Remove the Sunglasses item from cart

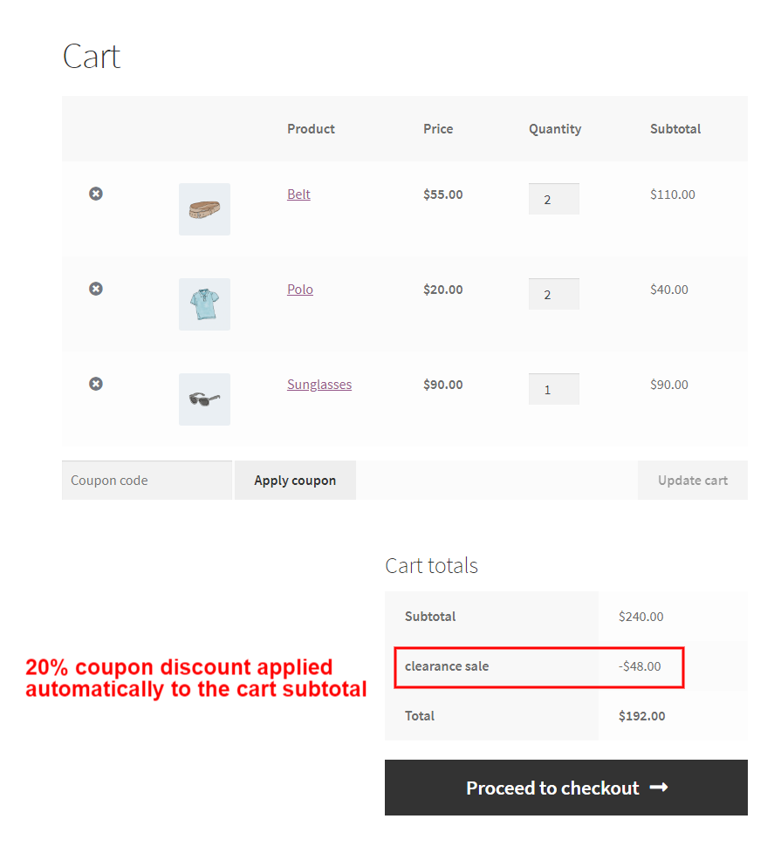point(96,384)
